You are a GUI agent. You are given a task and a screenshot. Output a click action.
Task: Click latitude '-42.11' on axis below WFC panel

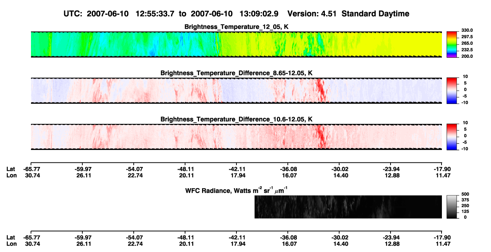236,237
